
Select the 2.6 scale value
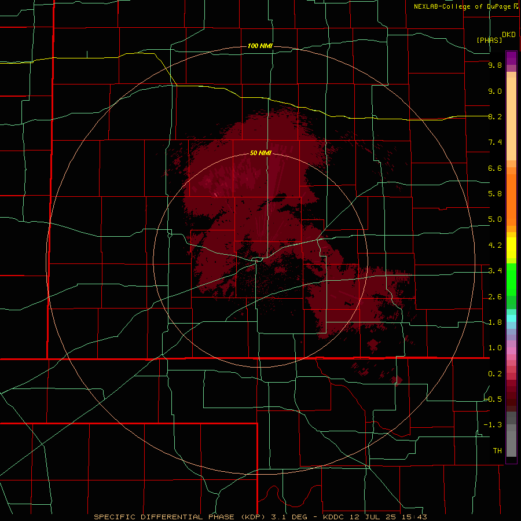[495, 297]
